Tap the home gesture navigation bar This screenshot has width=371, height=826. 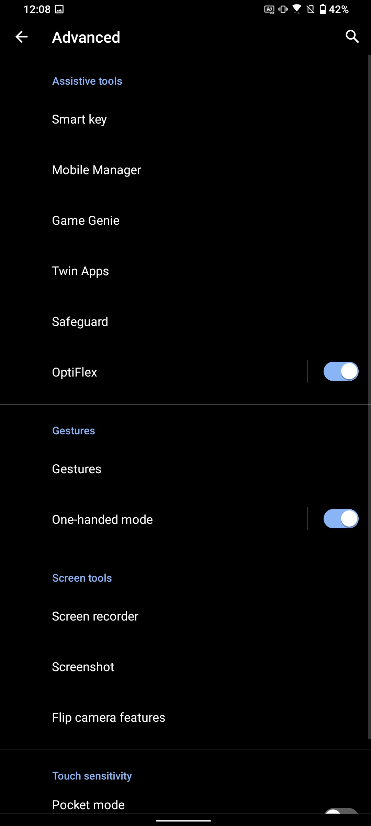[x=183, y=821]
